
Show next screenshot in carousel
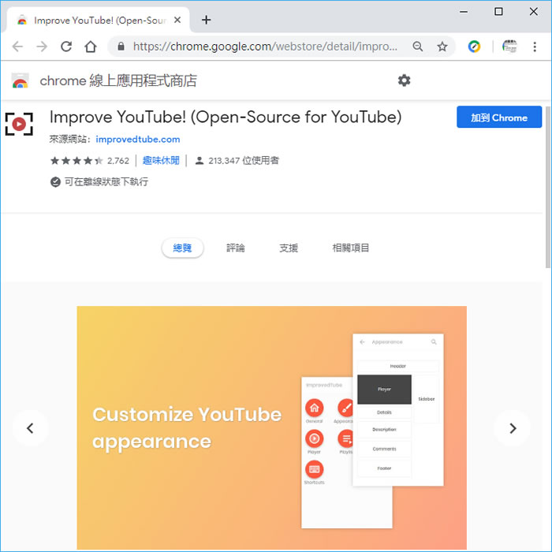point(513,428)
